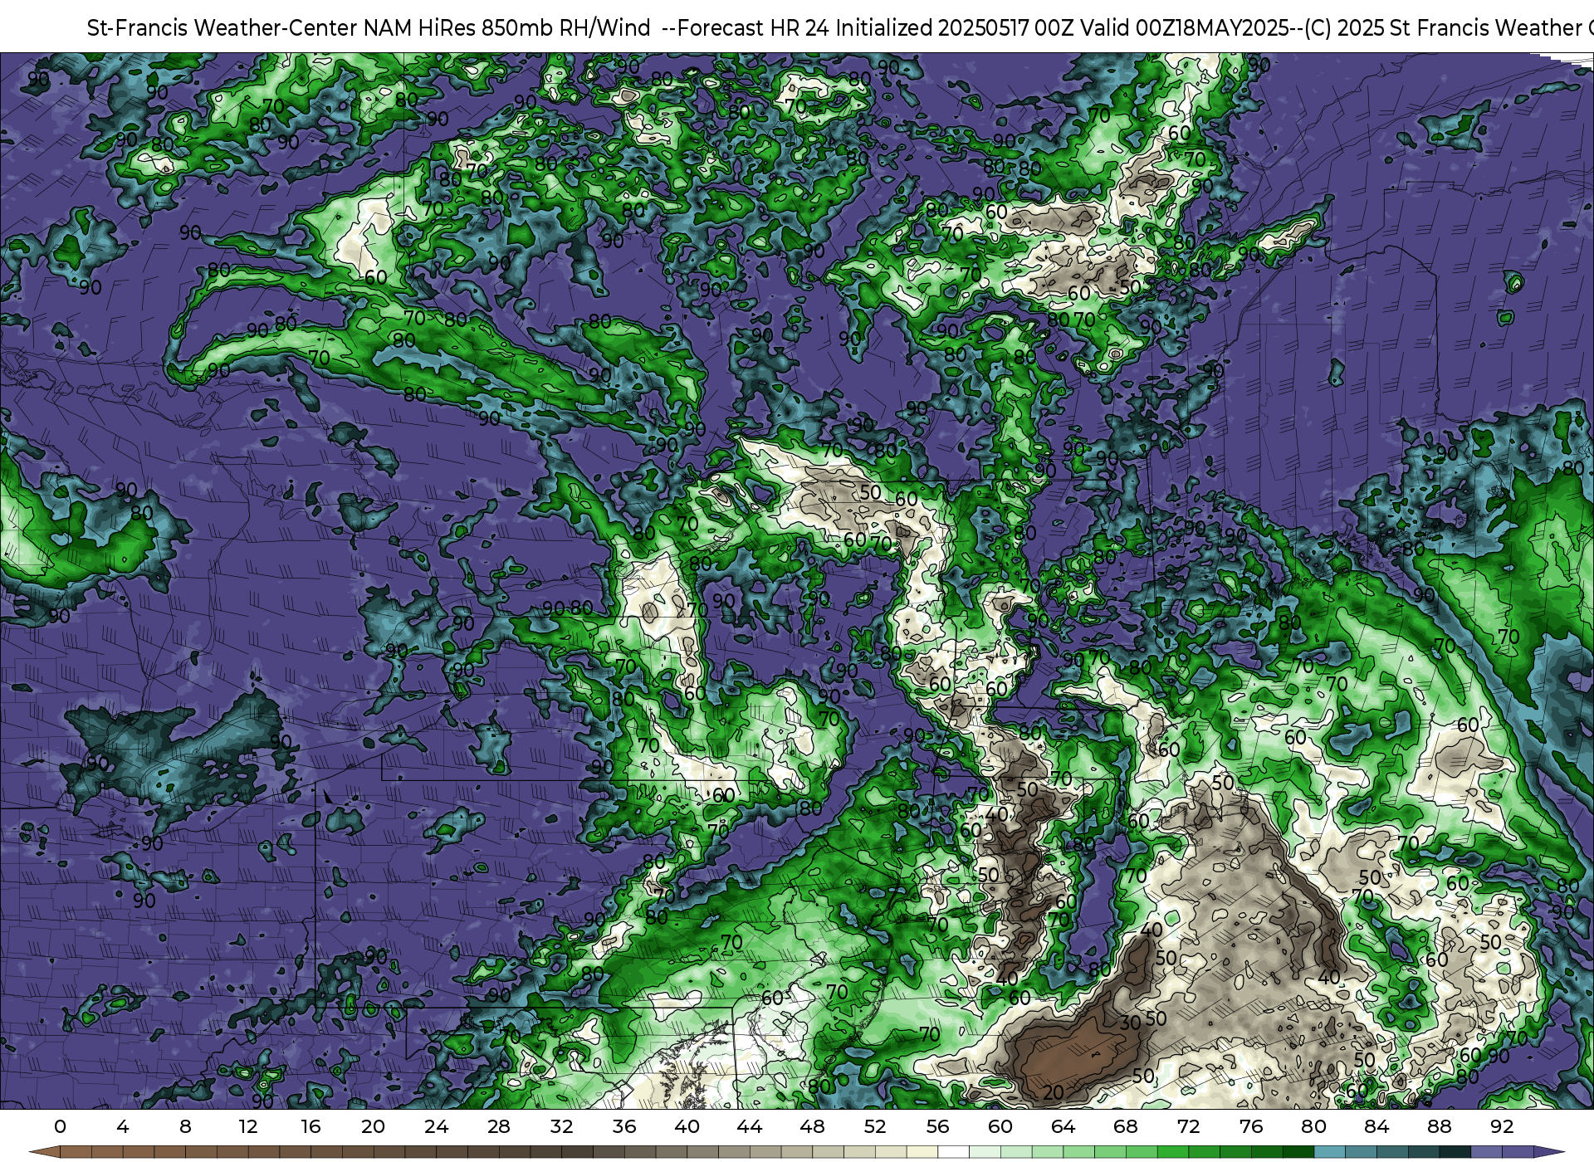
Task: Click the "92" legend tick label
Action: (x=1502, y=1126)
